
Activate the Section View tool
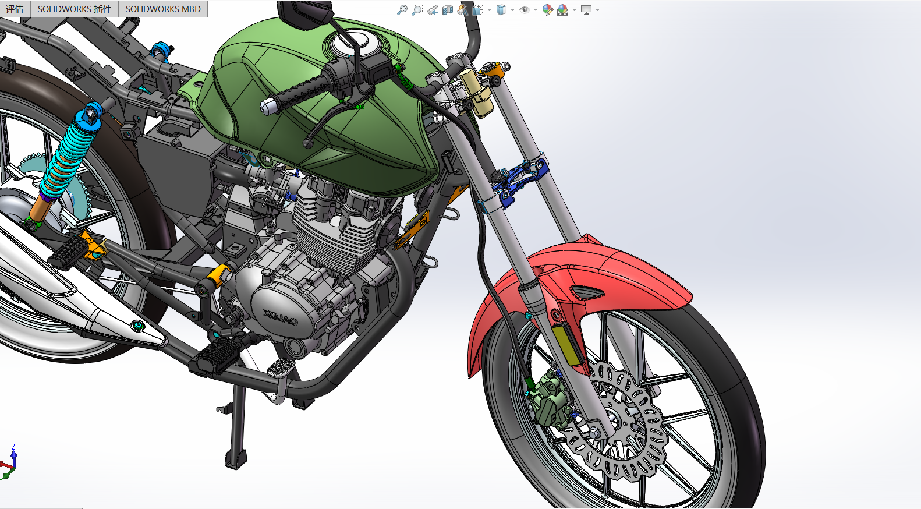(448, 10)
